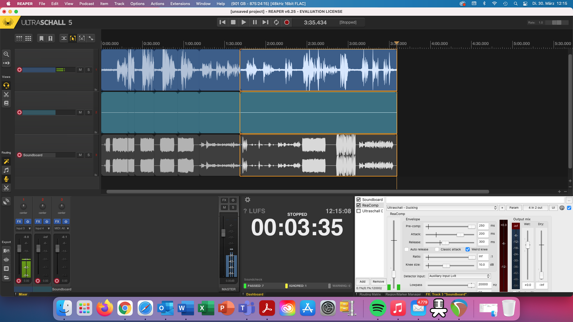Open the export list icon
573x322 pixels.
6,269
